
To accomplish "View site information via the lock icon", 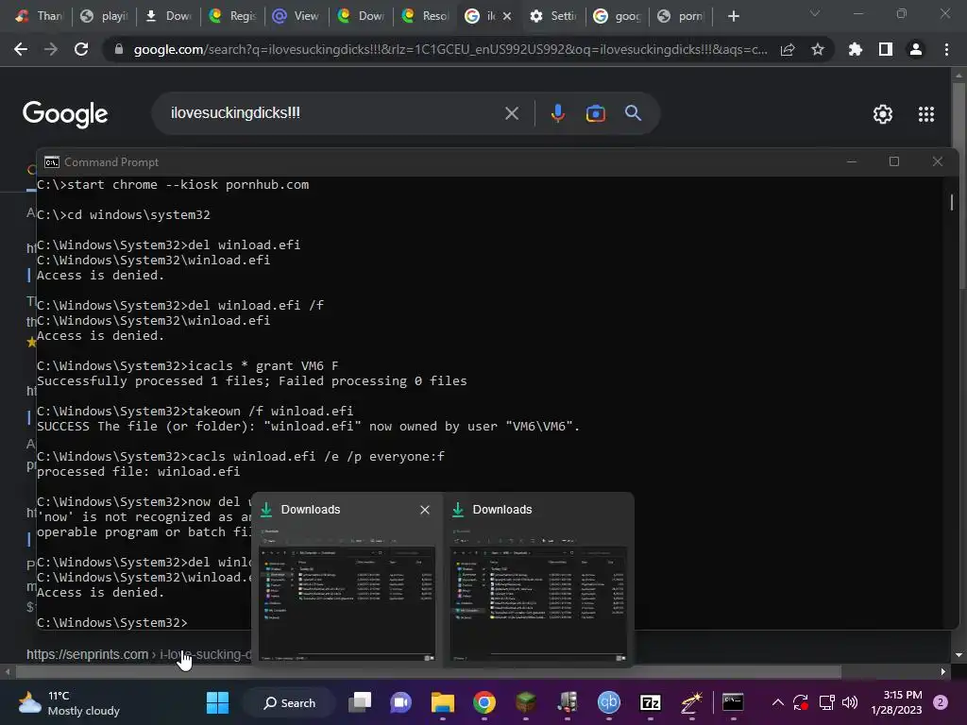I will pyautogui.click(x=119, y=49).
